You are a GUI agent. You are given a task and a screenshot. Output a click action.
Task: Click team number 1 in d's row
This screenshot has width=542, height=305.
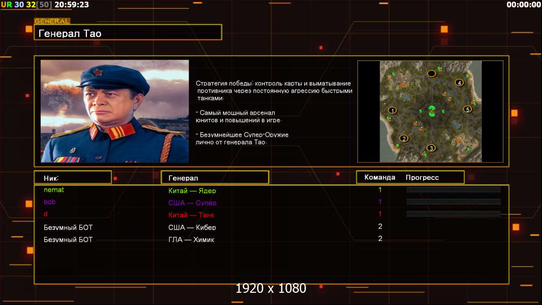click(380, 214)
